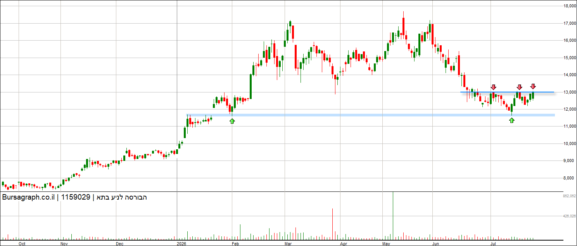Click the May label on time axis

click(386, 244)
